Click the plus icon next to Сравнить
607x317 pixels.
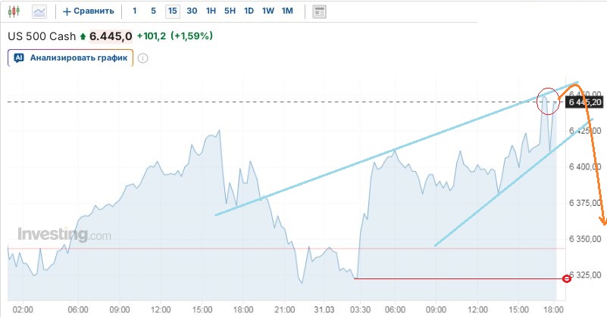(67, 11)
